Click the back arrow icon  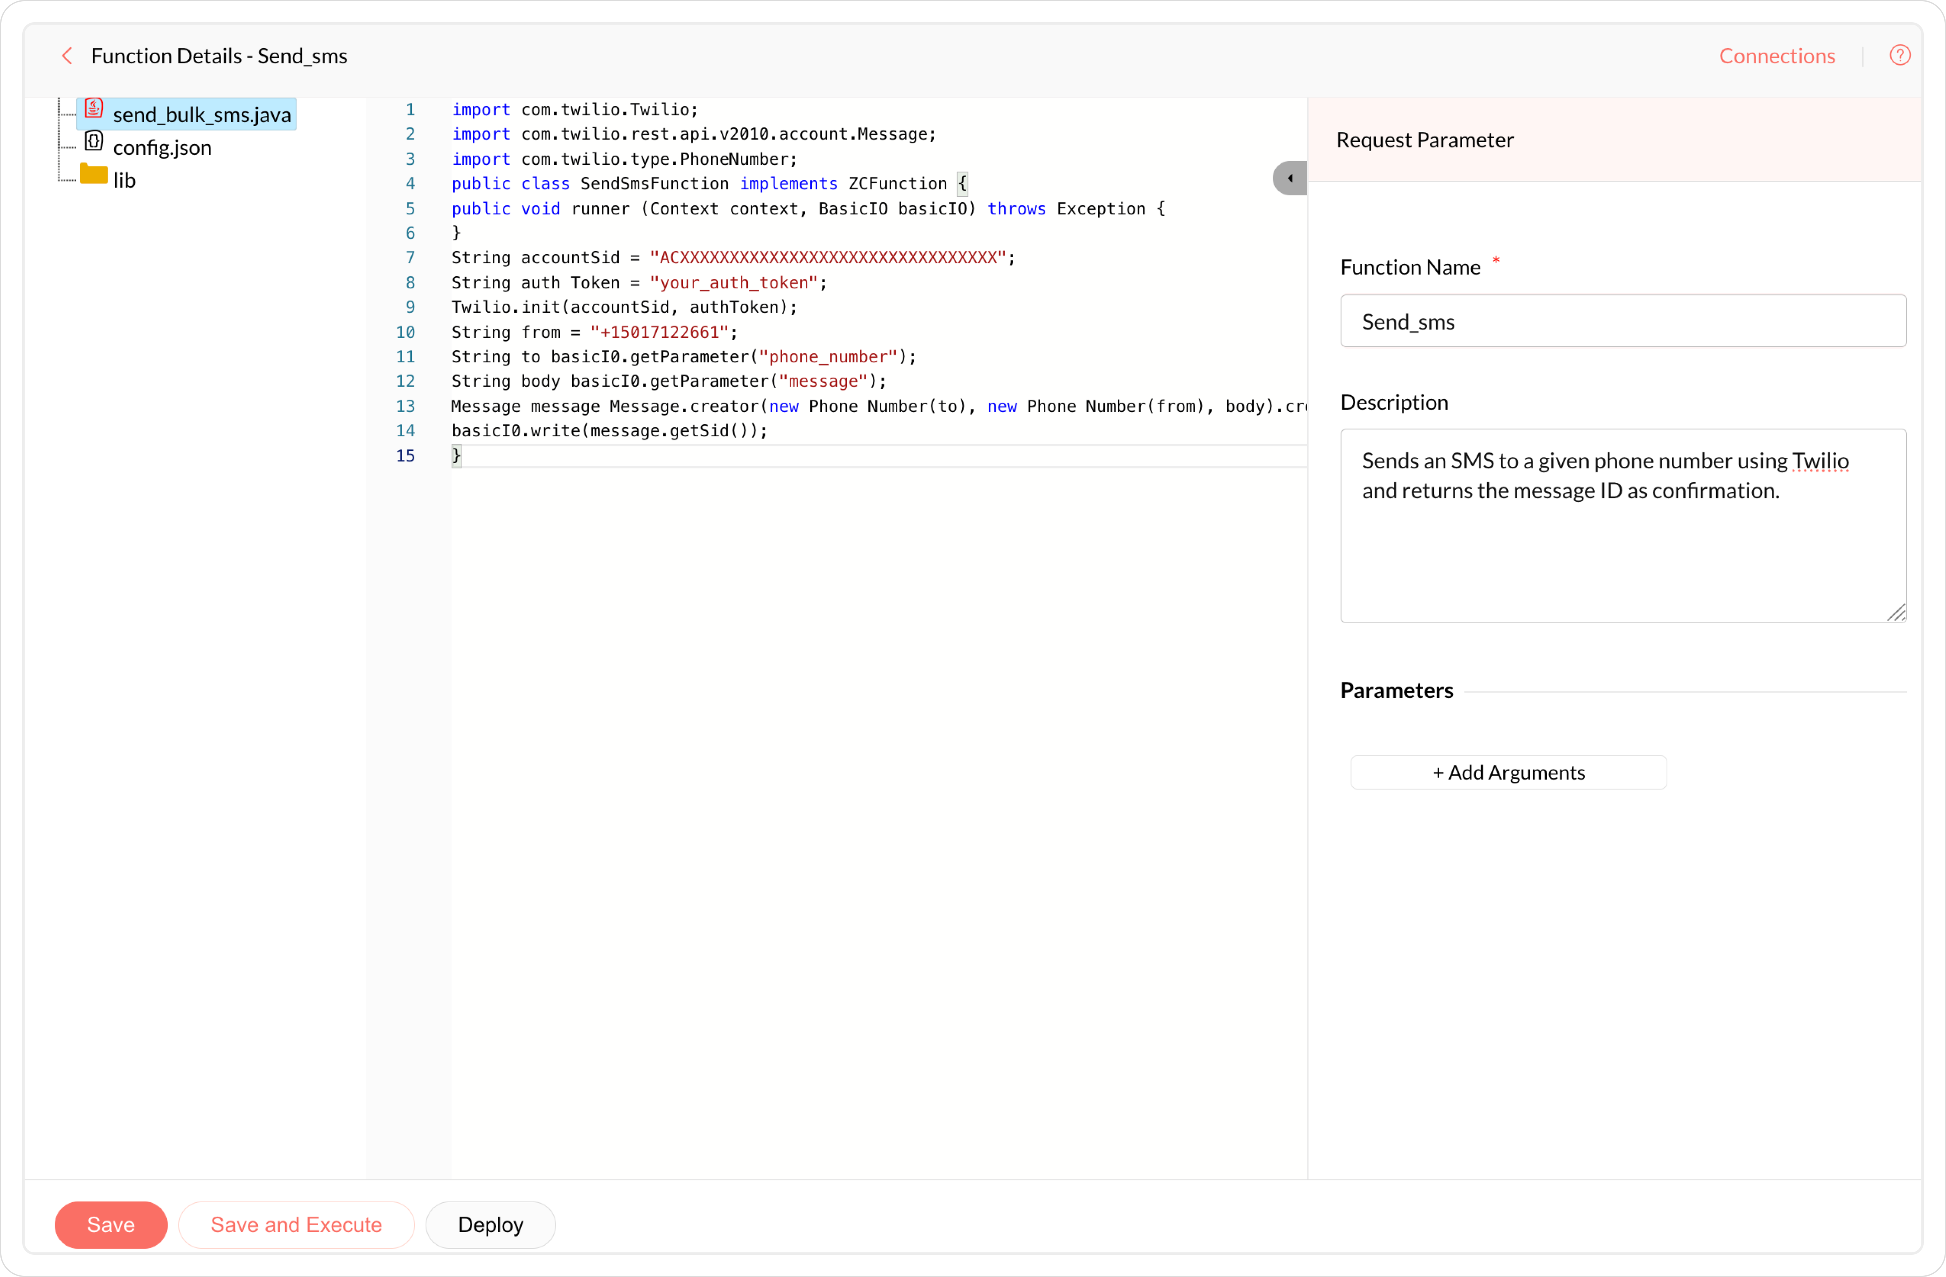point(67,55)
